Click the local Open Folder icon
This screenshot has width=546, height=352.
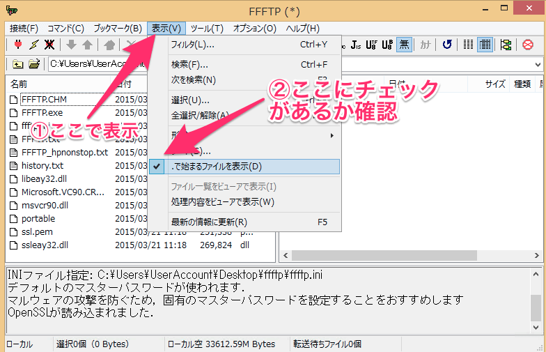click(x=34, y=64)
